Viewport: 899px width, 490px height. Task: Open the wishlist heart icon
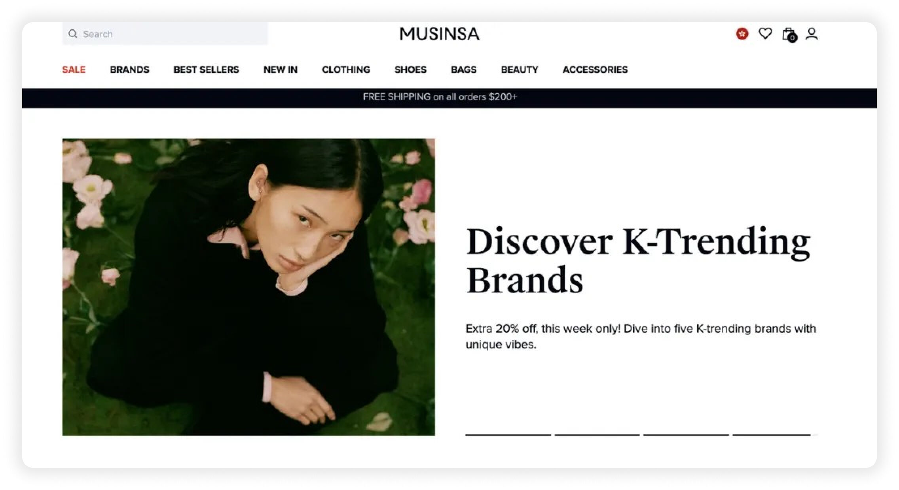coord(765,34)
